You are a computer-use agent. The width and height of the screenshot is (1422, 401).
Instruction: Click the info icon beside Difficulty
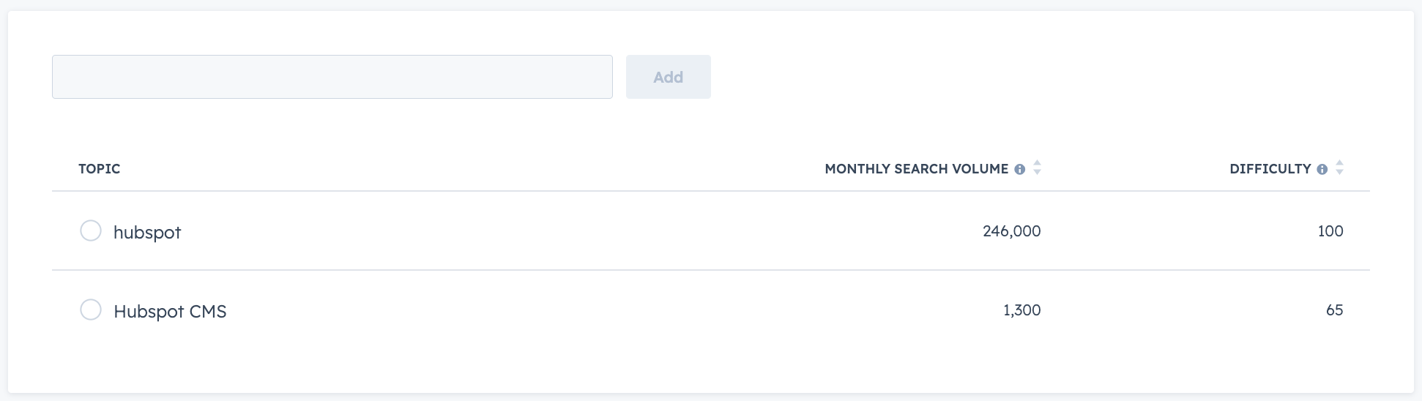[1322, 169]
